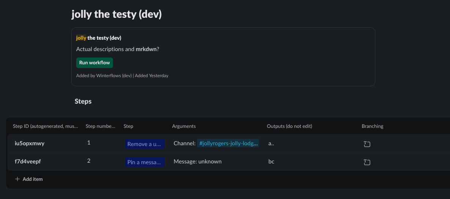This screenshot has width=450, height=199.
Task: Select step ID iu5opxmwy
Action: 30,143
